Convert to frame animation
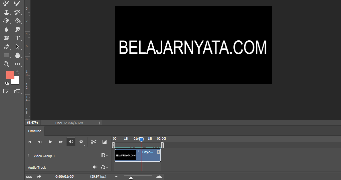The height and width of the screenshot is (180, 341). (x=29, y=177)
